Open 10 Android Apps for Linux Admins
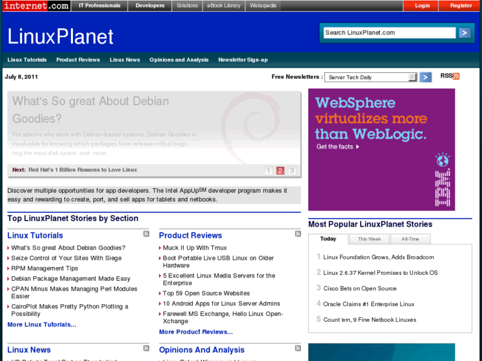 [x=221, y=303]
